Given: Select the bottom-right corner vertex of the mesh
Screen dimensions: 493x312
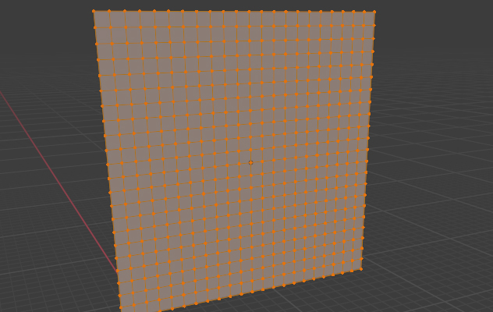Looking at the screenshot, I should [x=361, y=269].
